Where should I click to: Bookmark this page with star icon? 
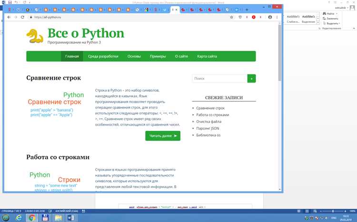click(x=231, y=17)
